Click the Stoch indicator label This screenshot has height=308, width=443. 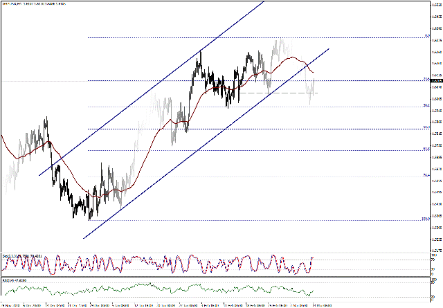click(x=21, y=255)
